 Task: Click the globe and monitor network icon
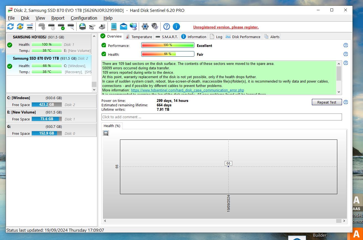click(x=133, y=27)
